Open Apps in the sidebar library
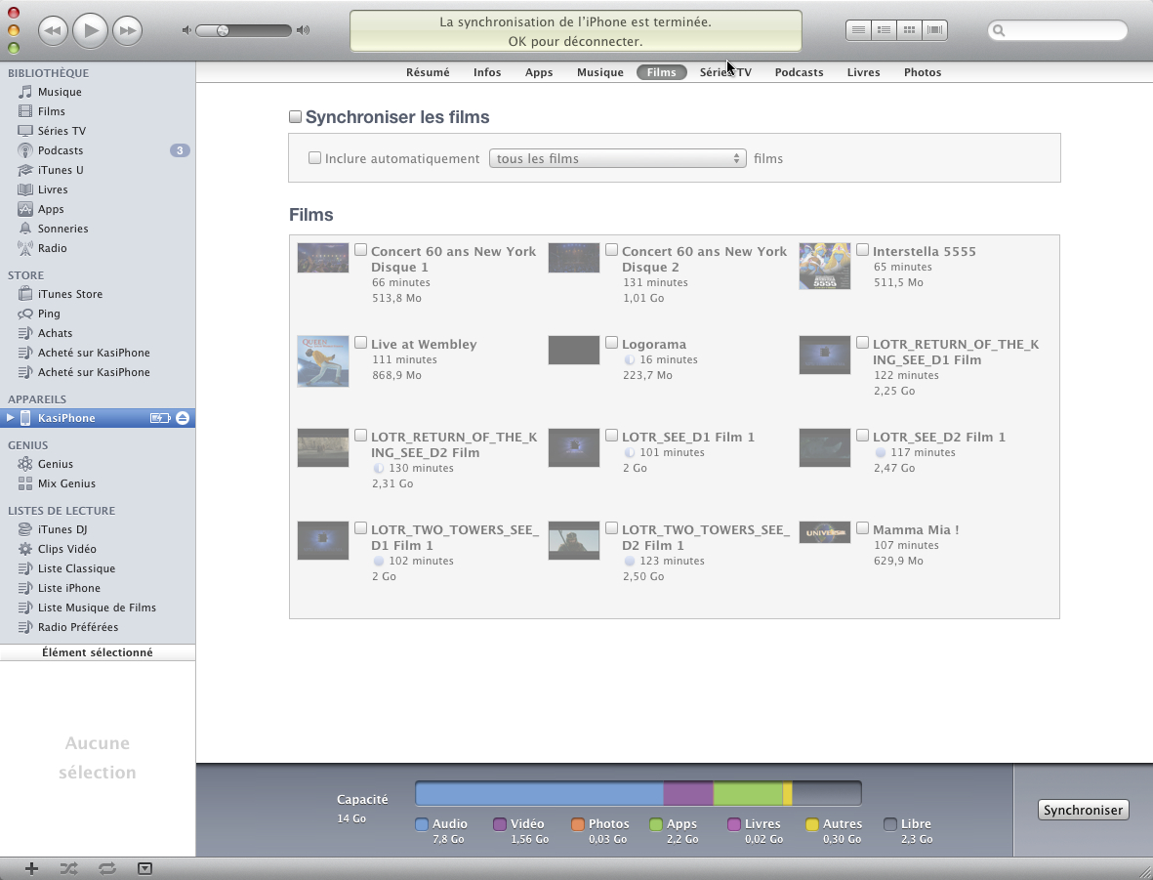The width and height of the screenshot is (1153, 880). [x=50, y=209]
